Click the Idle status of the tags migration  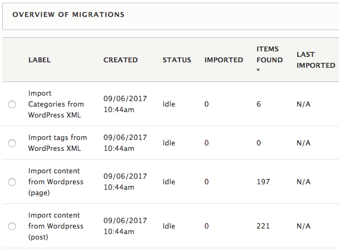click(169, 143)
